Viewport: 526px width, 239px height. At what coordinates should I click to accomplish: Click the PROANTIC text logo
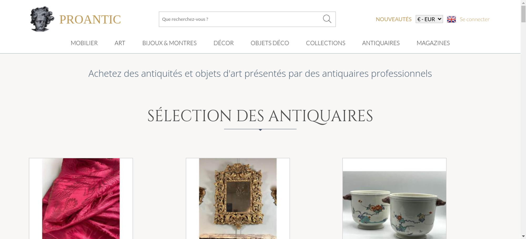pos(90,19)
